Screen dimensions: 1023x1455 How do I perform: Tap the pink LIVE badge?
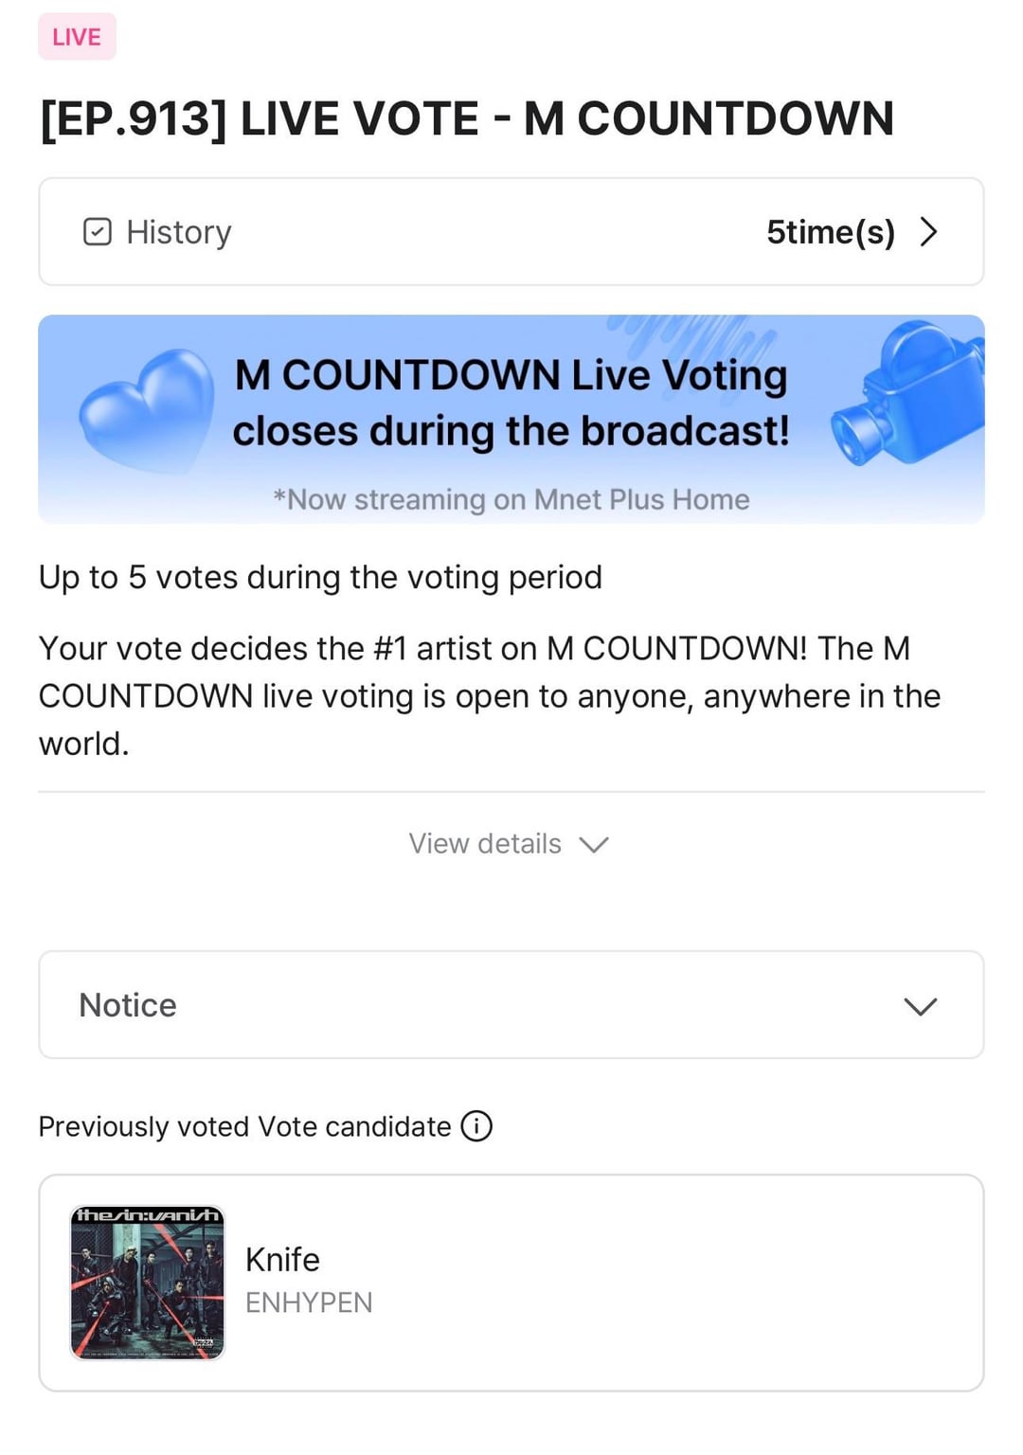(77, 37)
